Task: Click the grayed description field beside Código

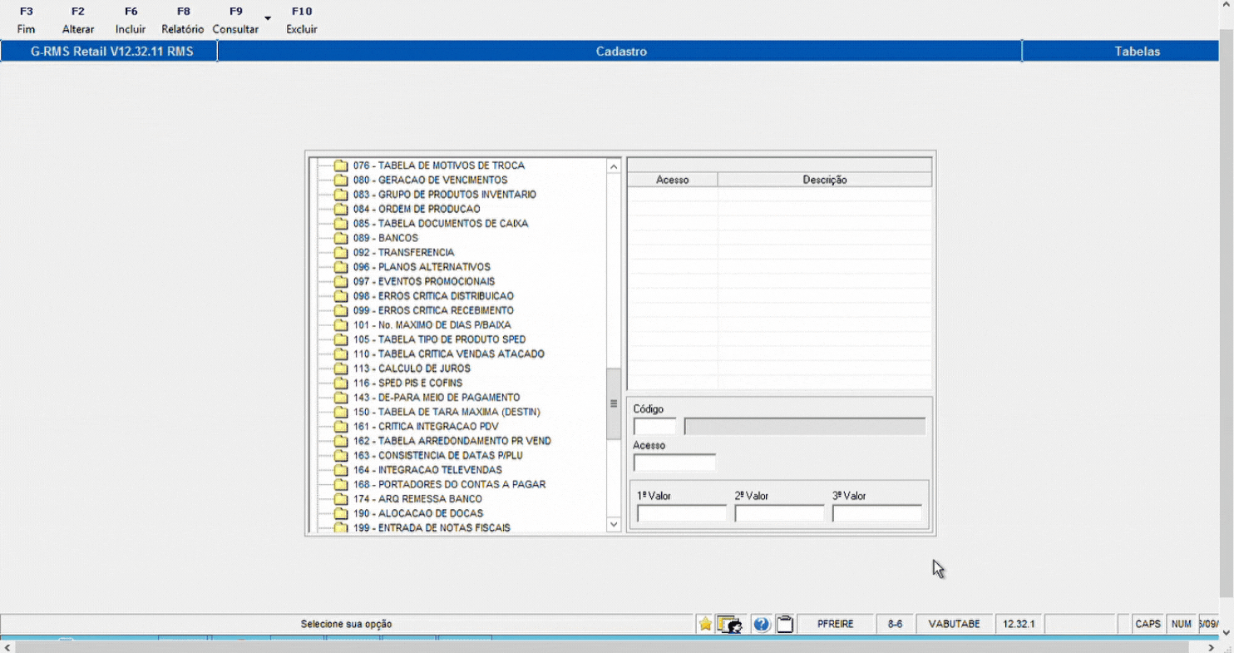Action: pos(805,427)
